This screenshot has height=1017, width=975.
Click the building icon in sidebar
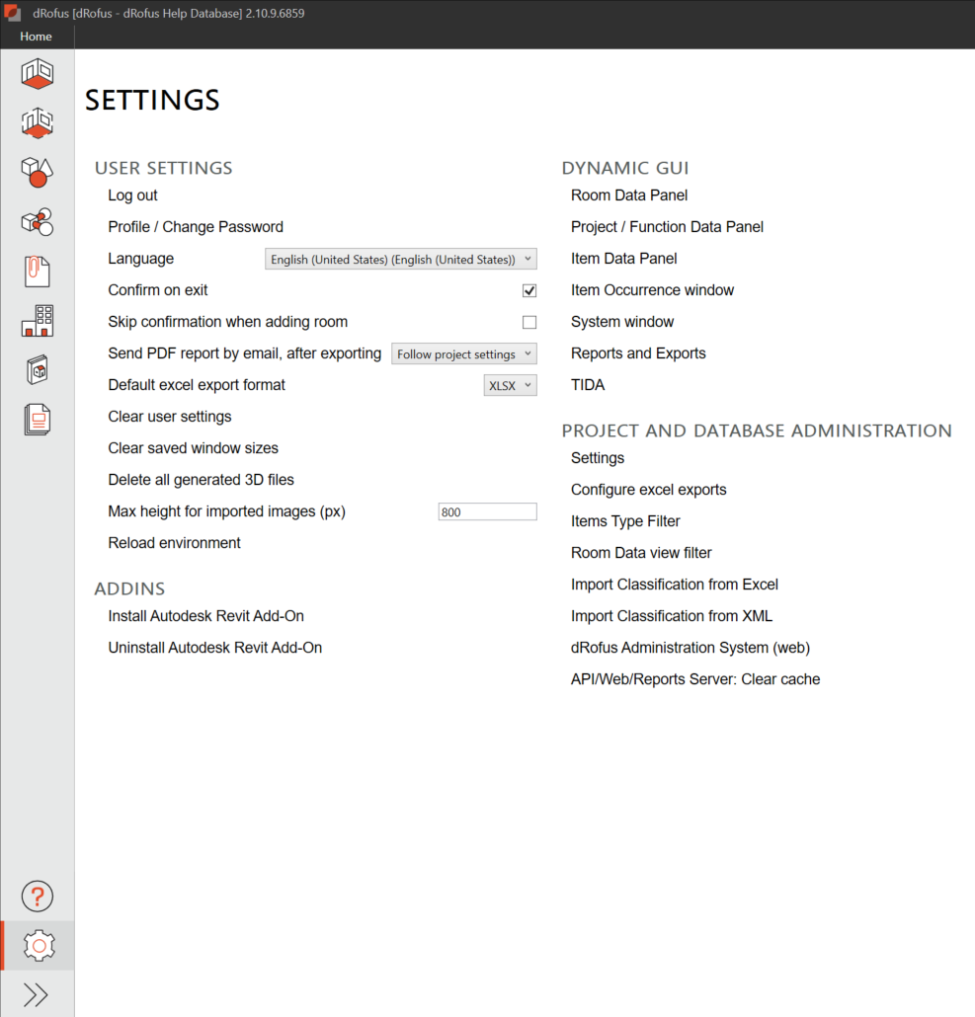pyautogui.click(x=38, y=320)
